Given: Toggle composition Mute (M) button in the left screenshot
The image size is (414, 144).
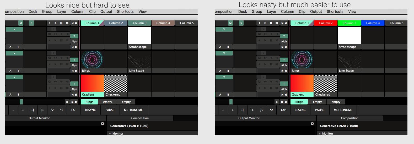Looking at the screenshot, I should point(21,23).
